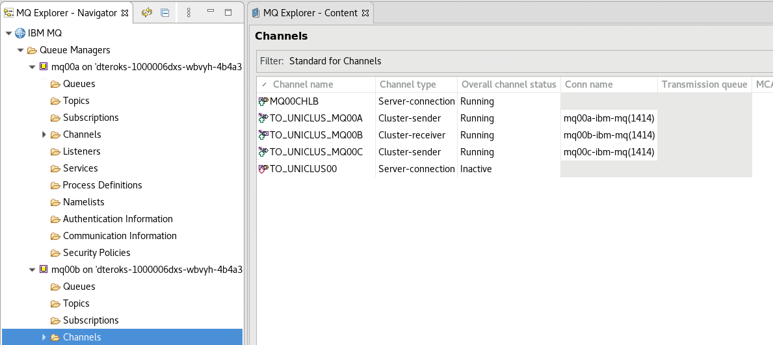The height and width of the screenshot is (345, 773).
Task: Click the mq00a queue manager icon
Action: tap(44, 67)
